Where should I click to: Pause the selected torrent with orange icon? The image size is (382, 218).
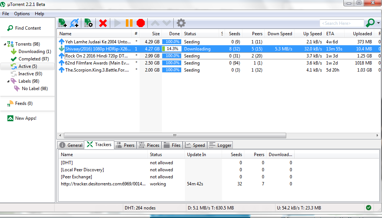(x=129, y=23)
